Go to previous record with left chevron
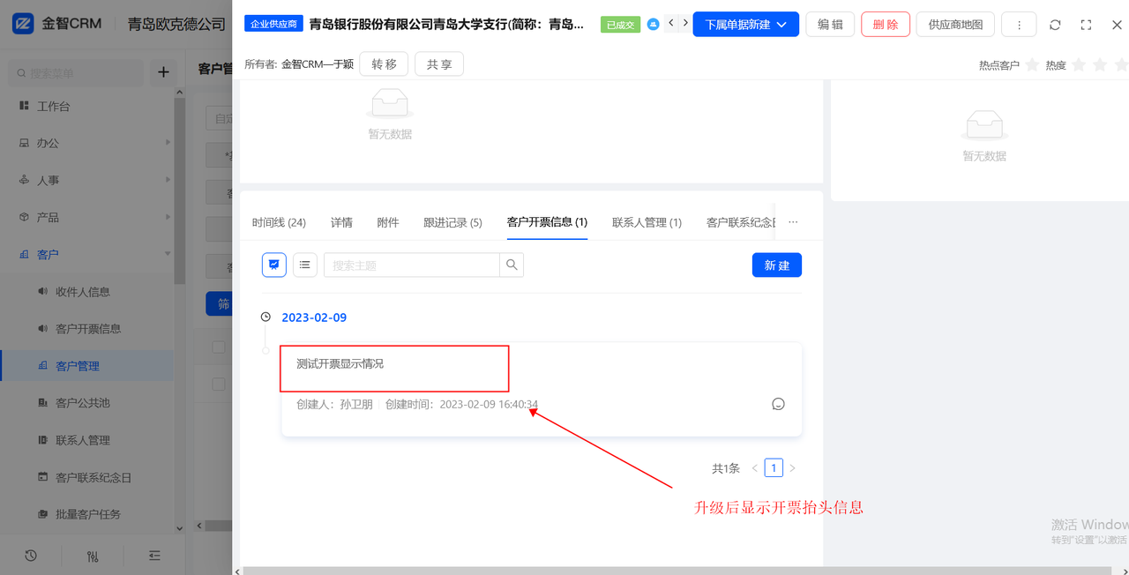Viewport: 1129px width, 575px height. click(671, 24)
